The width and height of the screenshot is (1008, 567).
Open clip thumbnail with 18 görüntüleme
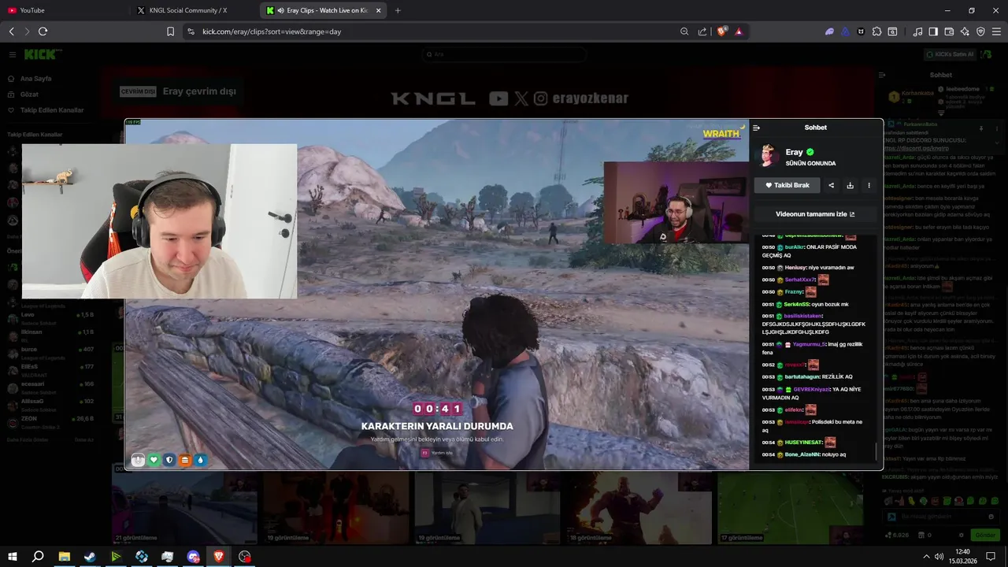639,508
